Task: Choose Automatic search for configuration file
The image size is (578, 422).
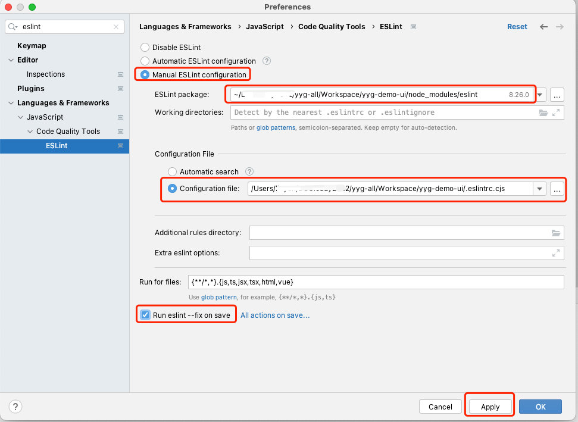Action: point(172,172)
